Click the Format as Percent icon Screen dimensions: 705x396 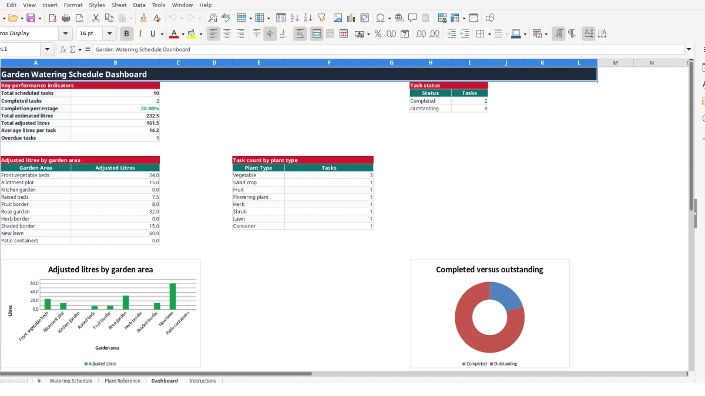coord(378,34)
